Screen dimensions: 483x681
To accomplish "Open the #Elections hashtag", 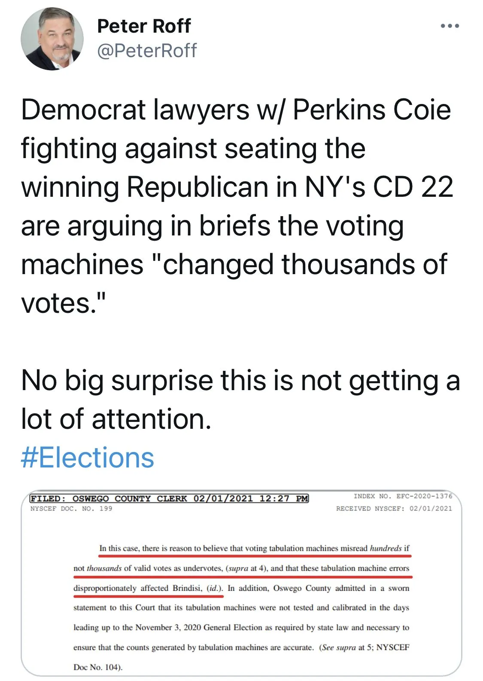I will click(x=88, y=458).
